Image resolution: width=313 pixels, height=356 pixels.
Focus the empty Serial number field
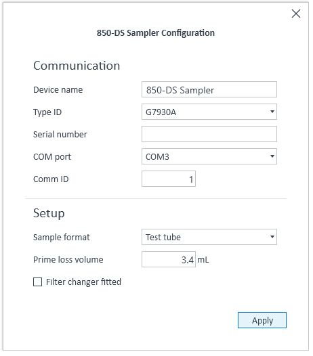(209, 134)
